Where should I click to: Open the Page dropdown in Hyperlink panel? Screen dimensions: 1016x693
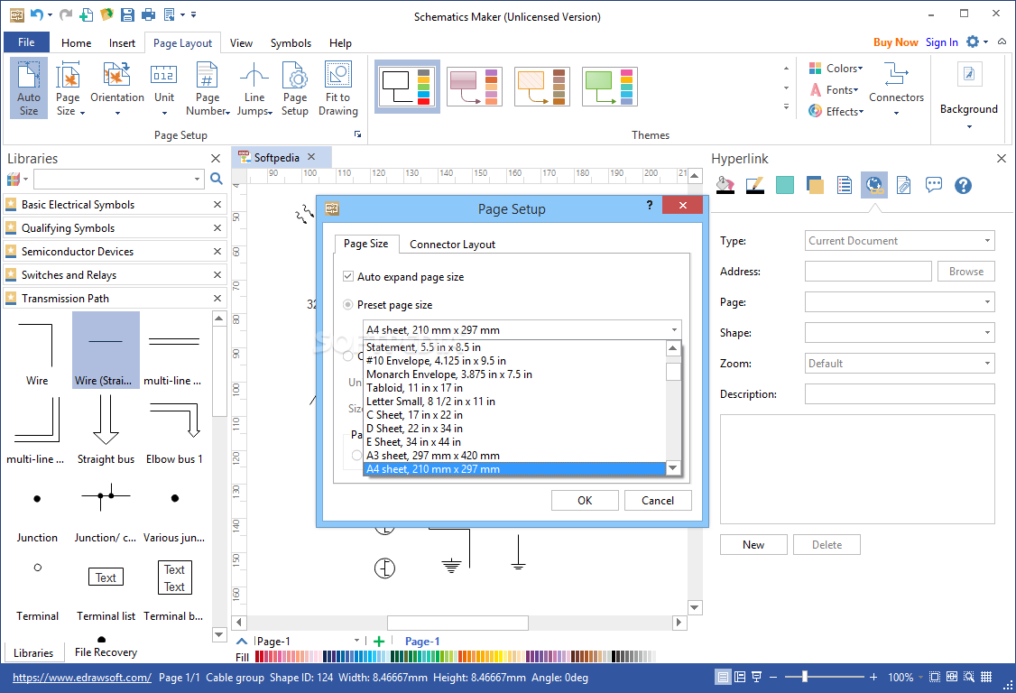[x=900, y=302]
